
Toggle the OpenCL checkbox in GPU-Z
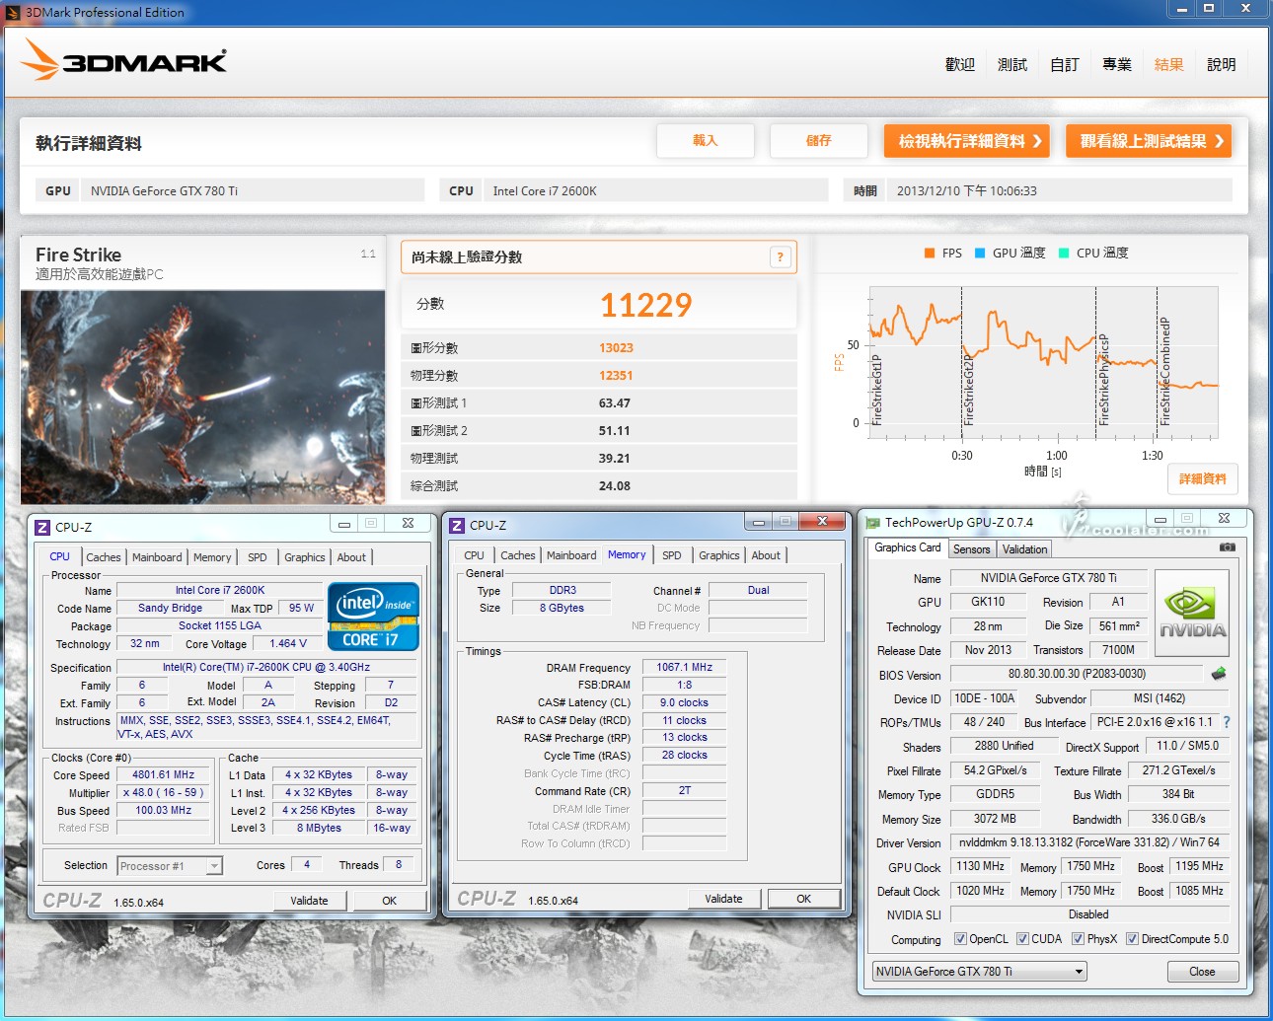click(960, 939)
